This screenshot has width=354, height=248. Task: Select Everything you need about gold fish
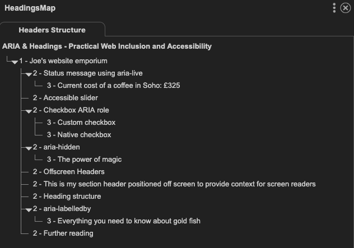pos(123,221)
